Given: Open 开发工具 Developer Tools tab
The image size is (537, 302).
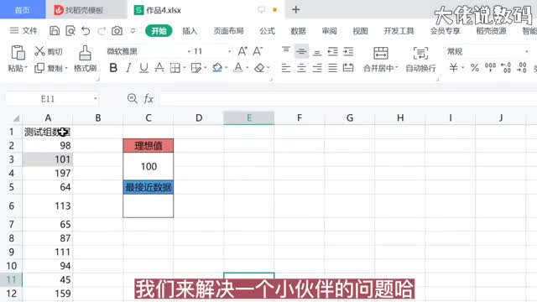Looking at the screenshot, I should pyautogui.click(x=399, y=31).
